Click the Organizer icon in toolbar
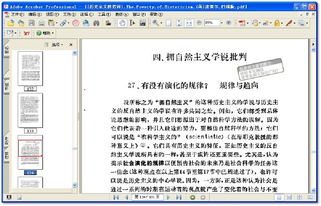321x206 pixels. pyautogui.click(x=51, y=23)
